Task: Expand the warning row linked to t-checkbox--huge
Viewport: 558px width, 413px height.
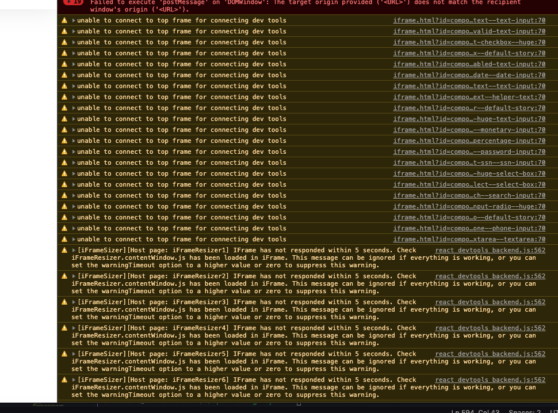Action: pos(74,43)
